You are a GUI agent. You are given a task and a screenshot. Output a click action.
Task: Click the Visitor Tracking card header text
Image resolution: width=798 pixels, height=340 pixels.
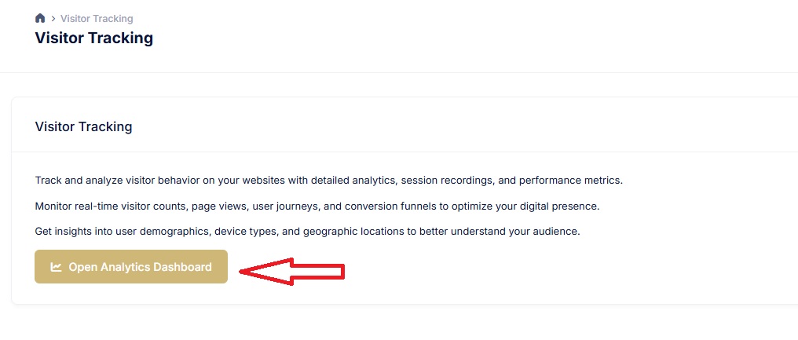[83, 126]
